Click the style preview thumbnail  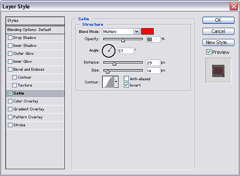click(x=218, y=71)
